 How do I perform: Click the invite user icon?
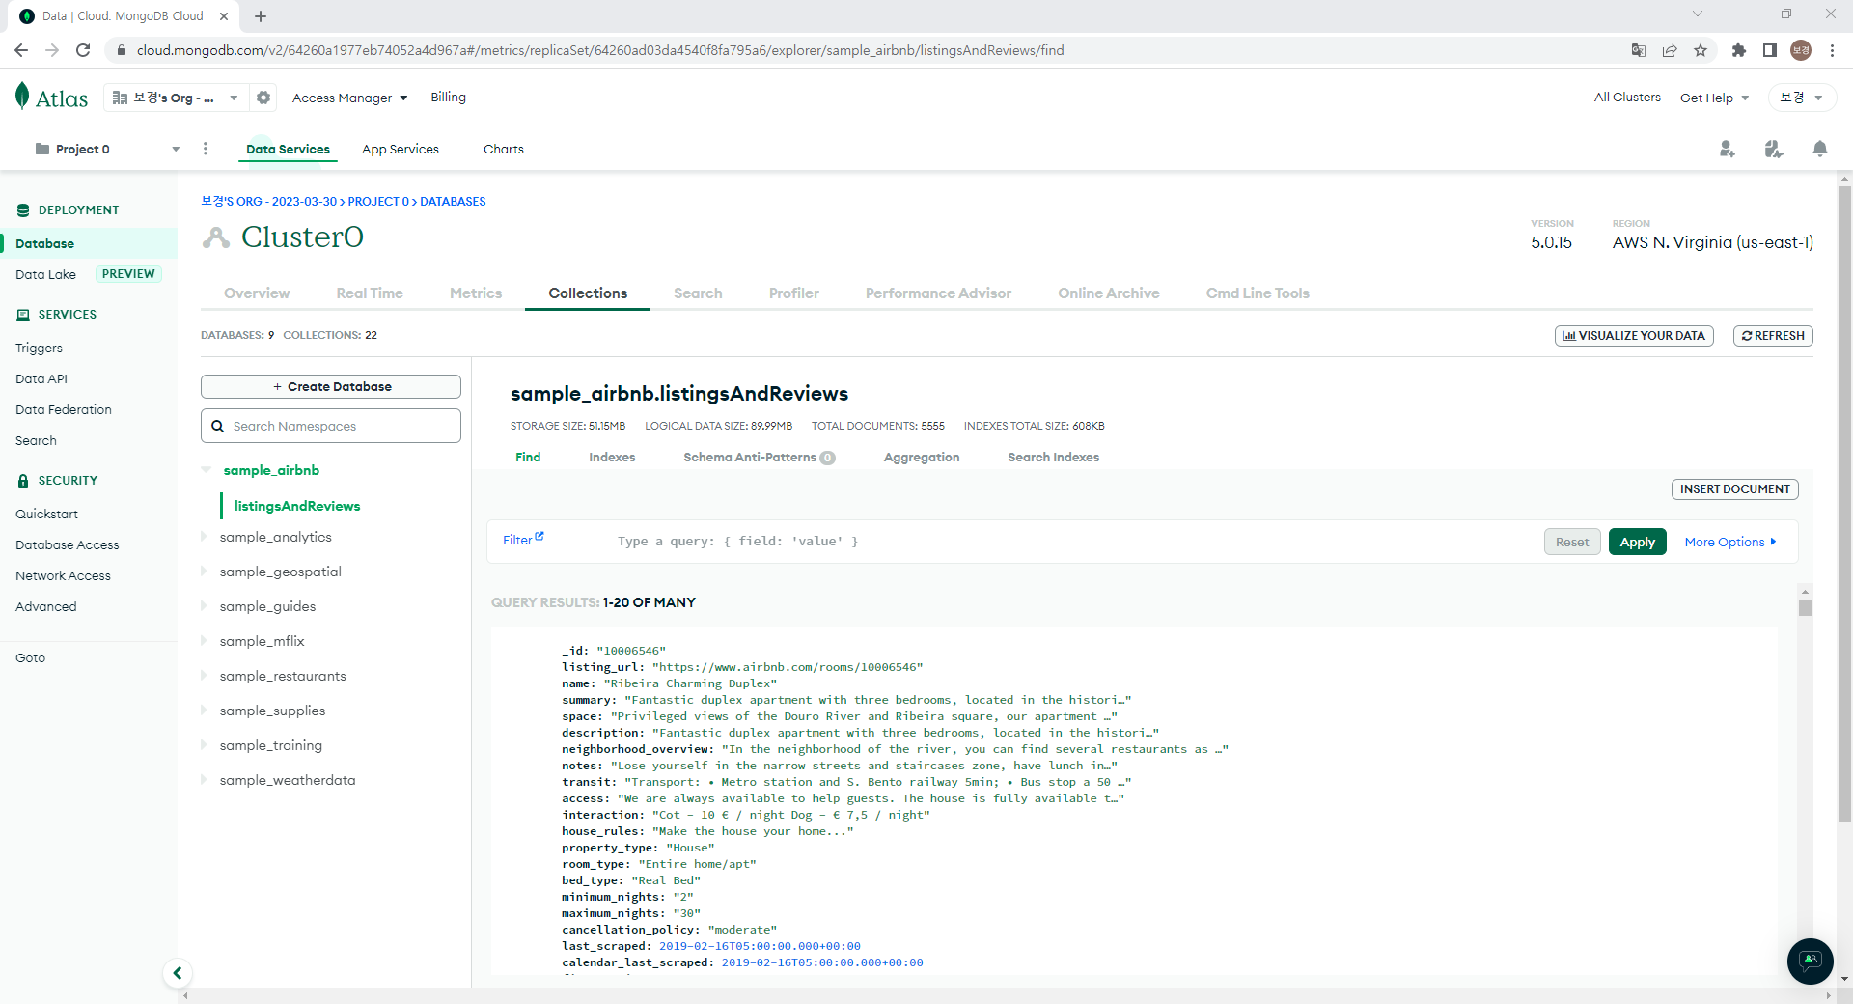[x=1728, y=149]
